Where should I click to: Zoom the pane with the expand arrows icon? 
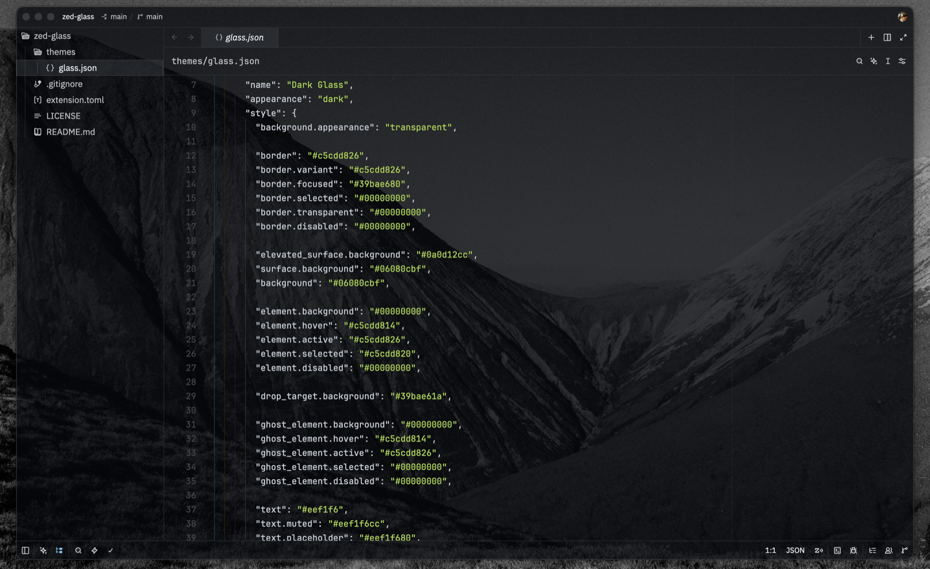click(903, 37)
